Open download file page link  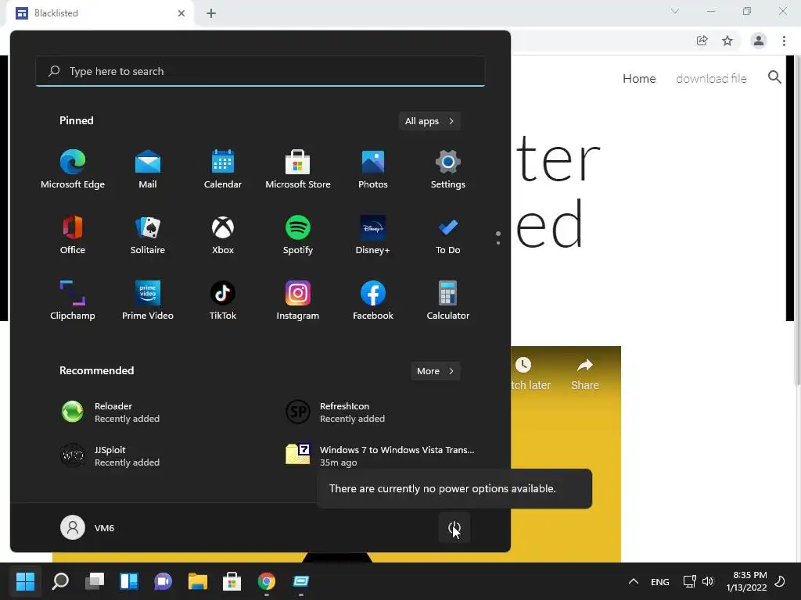711,79
